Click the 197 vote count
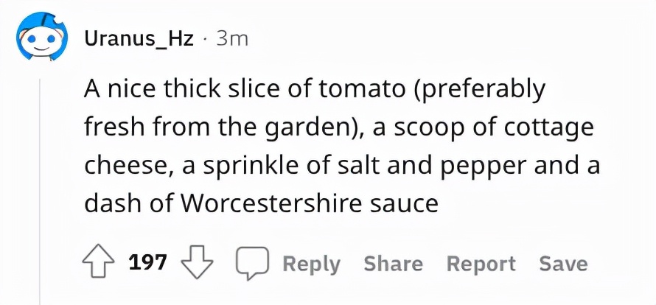The width and height of the screenshot is (656, 305). click(x=148, y=263)
